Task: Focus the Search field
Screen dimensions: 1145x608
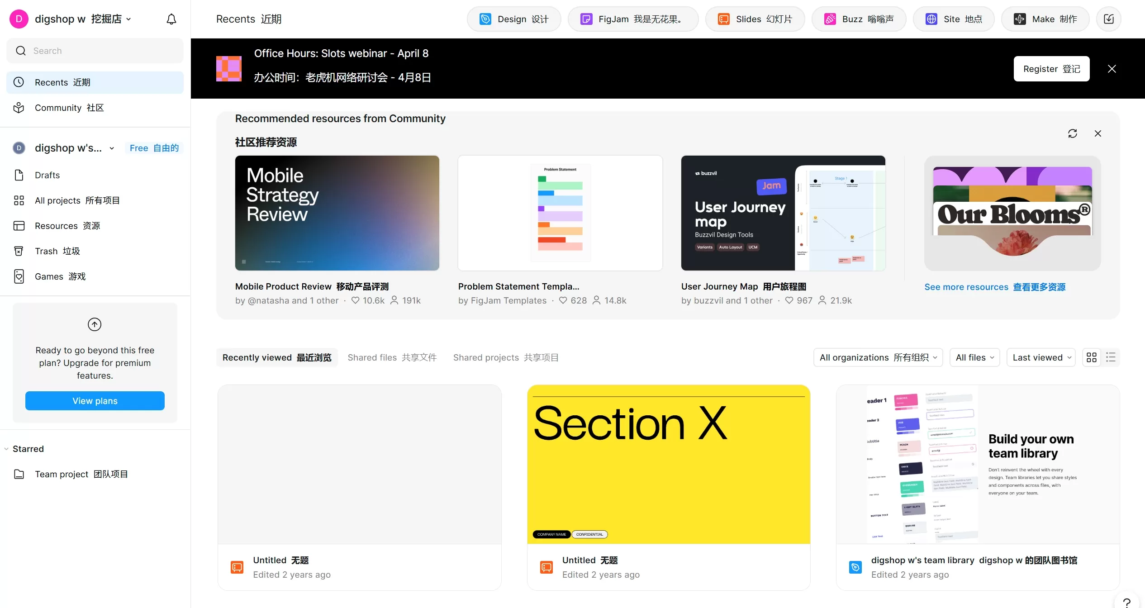Action: click(95, 51)
